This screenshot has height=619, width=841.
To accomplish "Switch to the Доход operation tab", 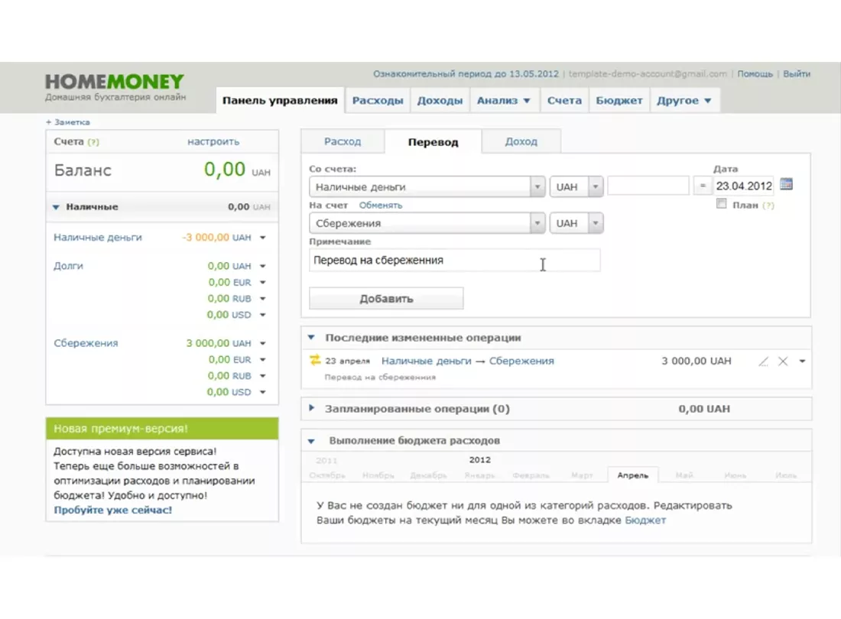I will pos(521,141).
